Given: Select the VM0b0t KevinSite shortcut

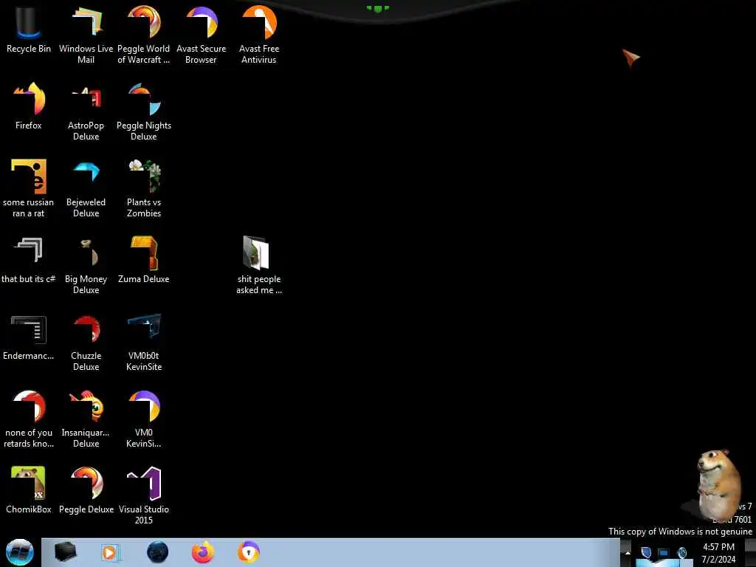Looking at the screenshot, I should (144, 342).
